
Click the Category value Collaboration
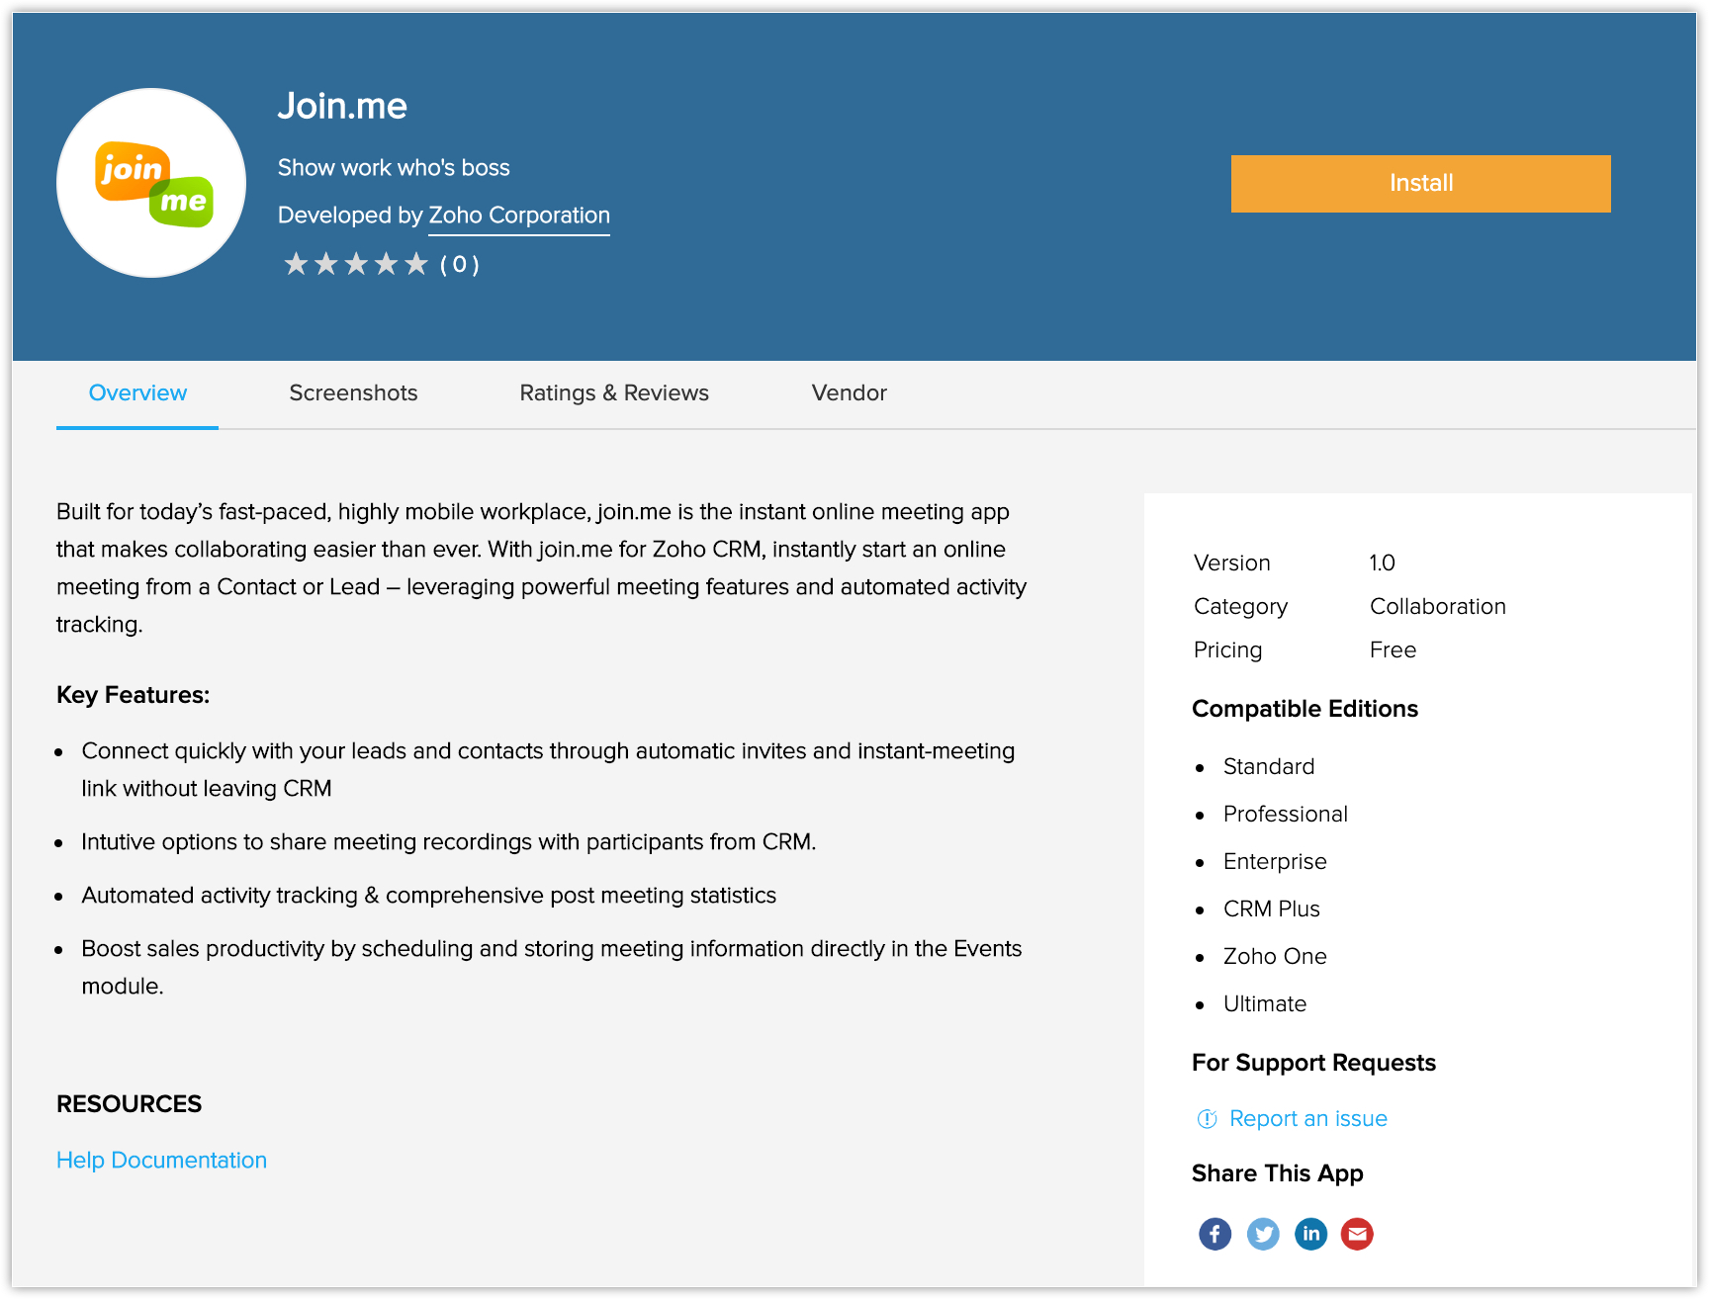tap(1438, 607)
